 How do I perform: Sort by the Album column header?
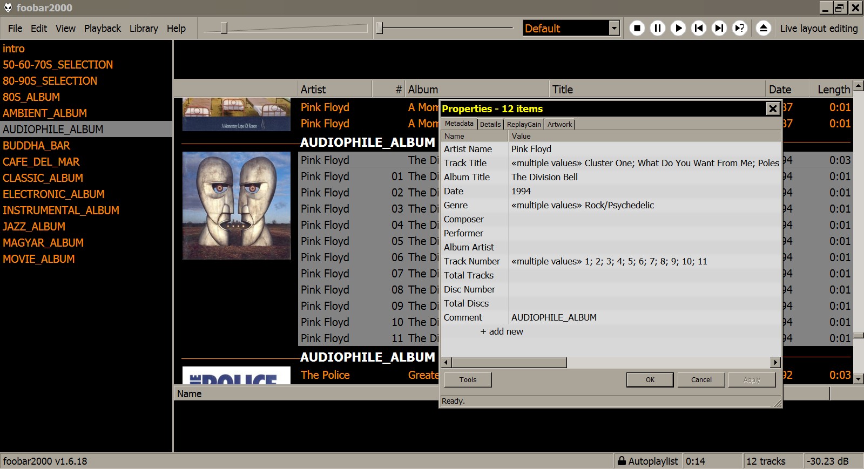(x=477, y=89)
